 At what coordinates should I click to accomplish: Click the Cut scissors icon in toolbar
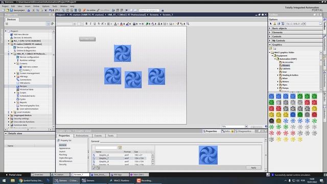(33, 10)
